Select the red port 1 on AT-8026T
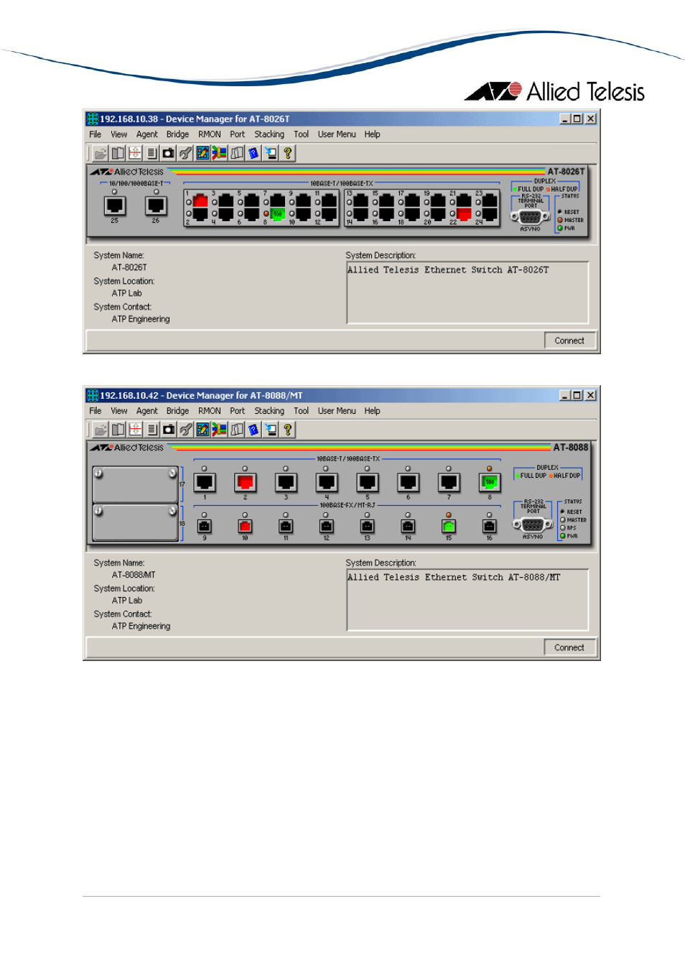 click(200, 202)
